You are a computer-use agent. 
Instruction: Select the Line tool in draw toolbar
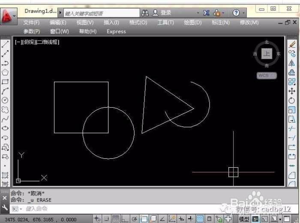[x=5, y=44]
